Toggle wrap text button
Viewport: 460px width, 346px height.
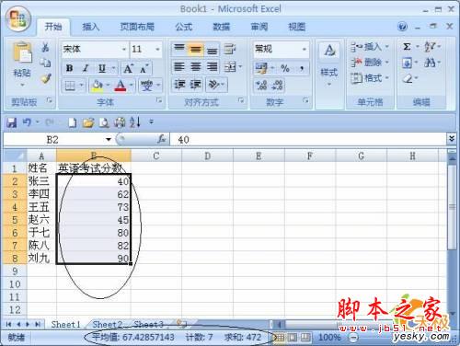pyautogui.click(x=230, y=49)
